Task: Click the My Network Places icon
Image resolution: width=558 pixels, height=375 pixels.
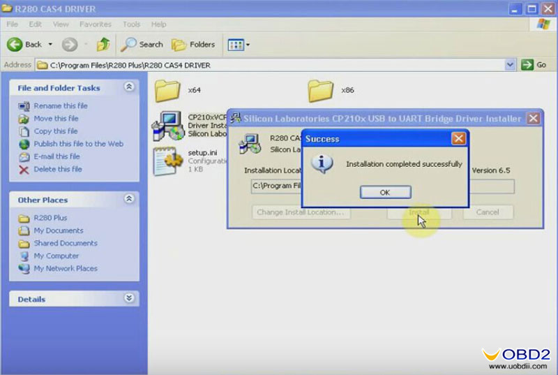Action: point(24,269)
